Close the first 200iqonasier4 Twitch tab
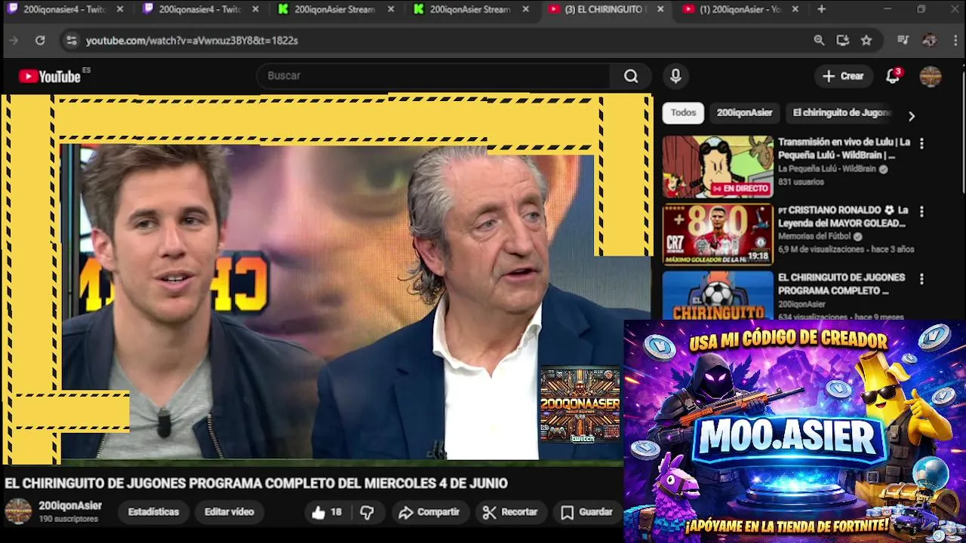966x543 pixels. [119, 9]
